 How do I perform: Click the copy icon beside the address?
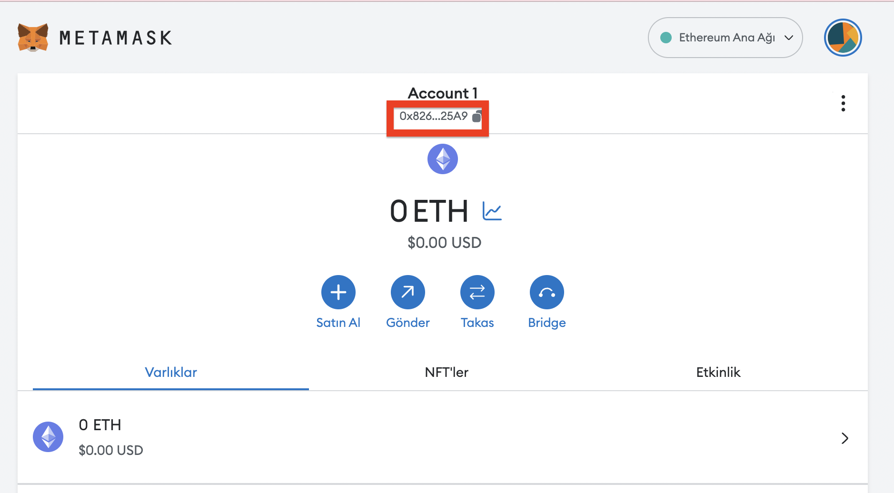[x=477, y=117]
